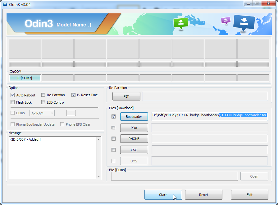Tick the PHONE file checkbox
The height and width of the screenshot is (205, 278).
click(113, 139)
